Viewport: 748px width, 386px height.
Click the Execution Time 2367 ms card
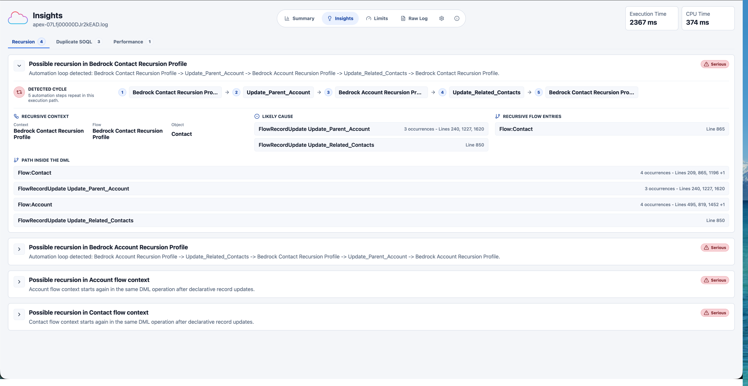coord(652,19)
